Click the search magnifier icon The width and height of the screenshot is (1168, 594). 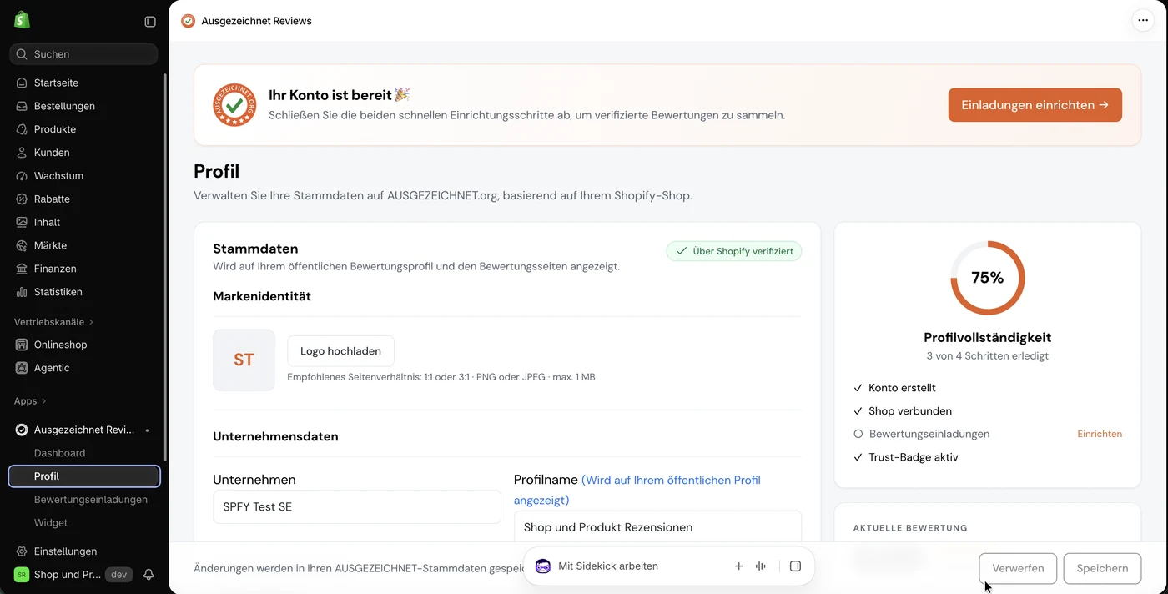point(22,54)
